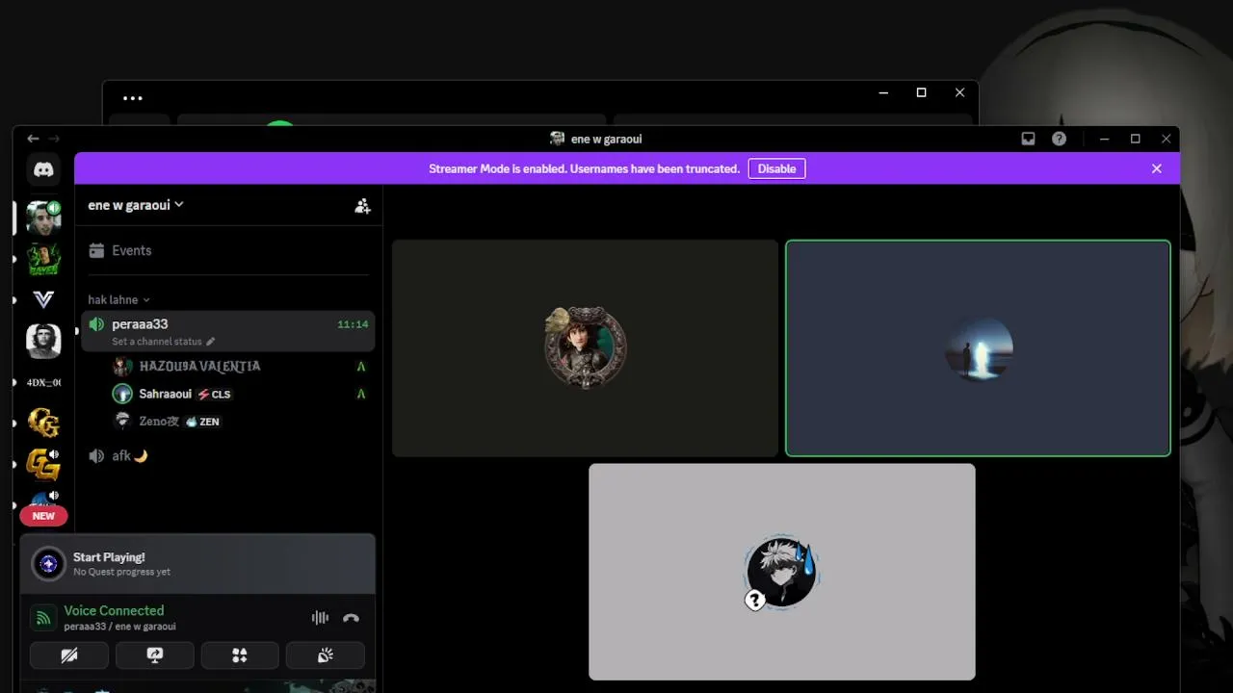Click the invite people icon beside server name

[x=362, y=205]
